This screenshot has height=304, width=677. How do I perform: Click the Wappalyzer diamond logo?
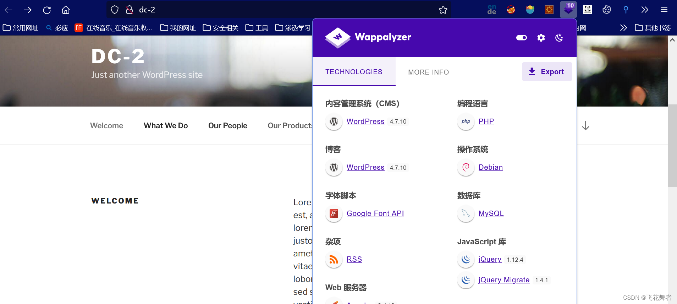coord(338,38)
